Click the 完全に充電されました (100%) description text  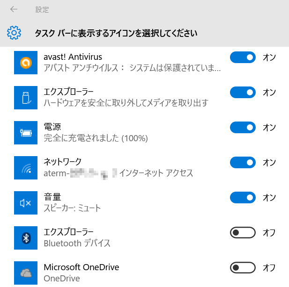coord(96,138)
